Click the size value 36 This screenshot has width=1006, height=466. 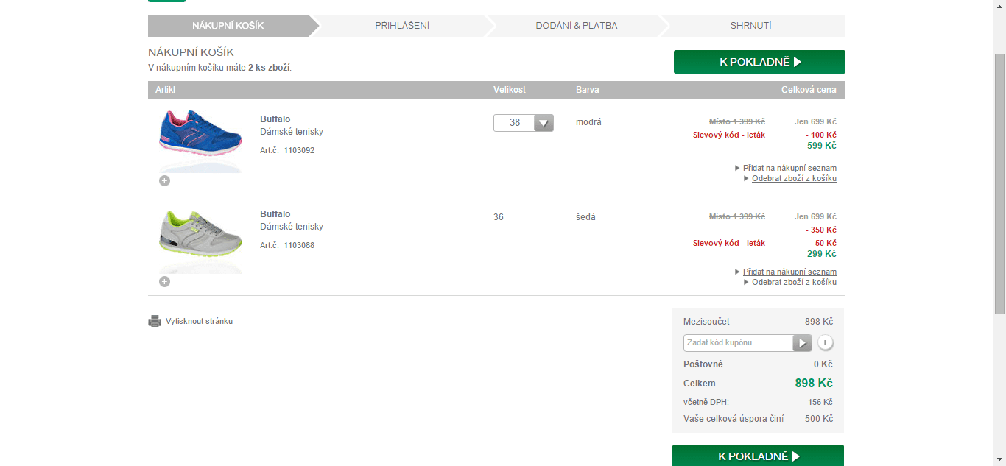coord(499,217)
